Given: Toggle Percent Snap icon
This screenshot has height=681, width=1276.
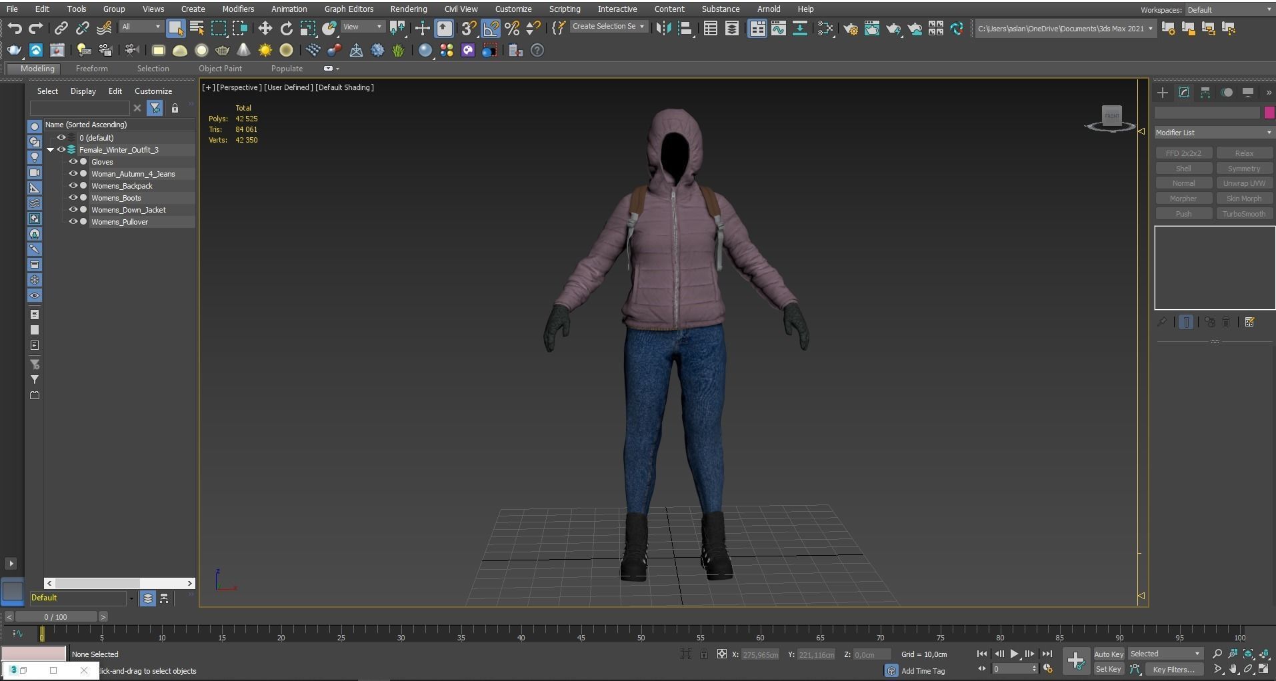Looking at the screenshot, I should pyautogui.click(x=512, y=28).
